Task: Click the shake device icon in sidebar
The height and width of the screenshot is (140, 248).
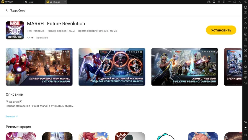Action: point(245,67)
